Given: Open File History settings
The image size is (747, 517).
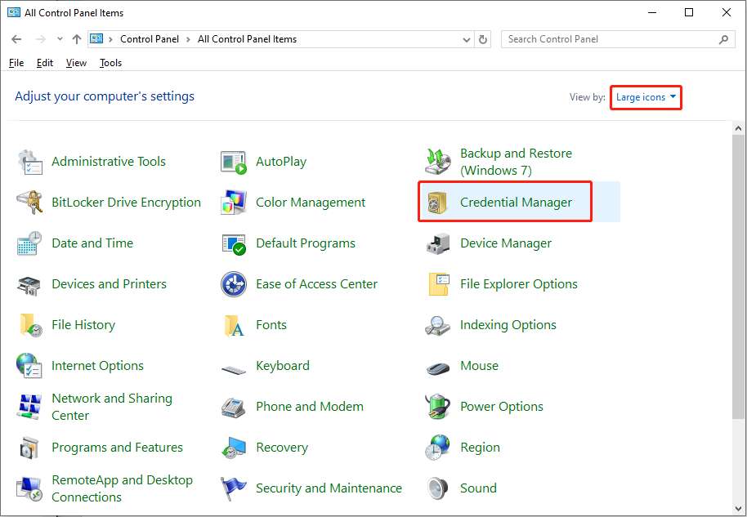Looking at the screenshot, I should pos(83,324).
